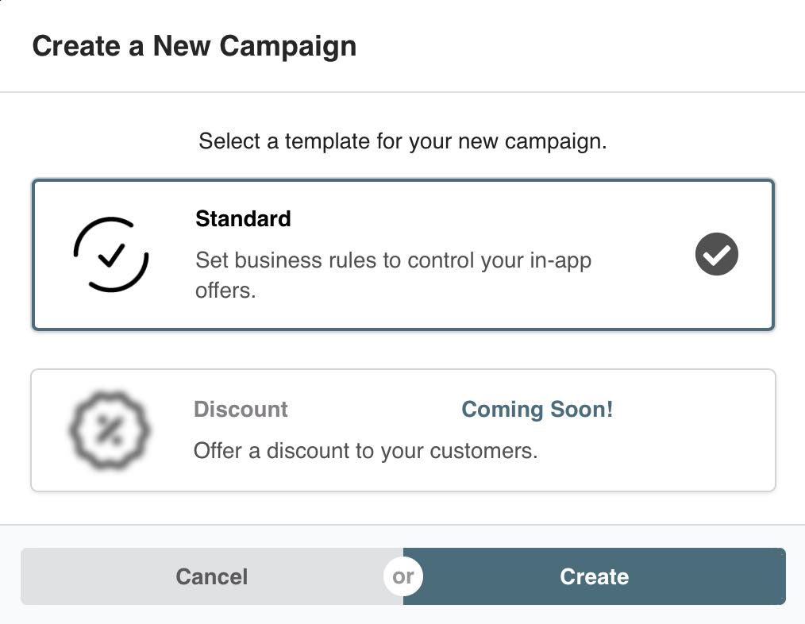Click the "Select a template" instruction text
Image resolution: width=805 pixels, height=624 pixels.
pyautogui.click(x=402, y=142)
